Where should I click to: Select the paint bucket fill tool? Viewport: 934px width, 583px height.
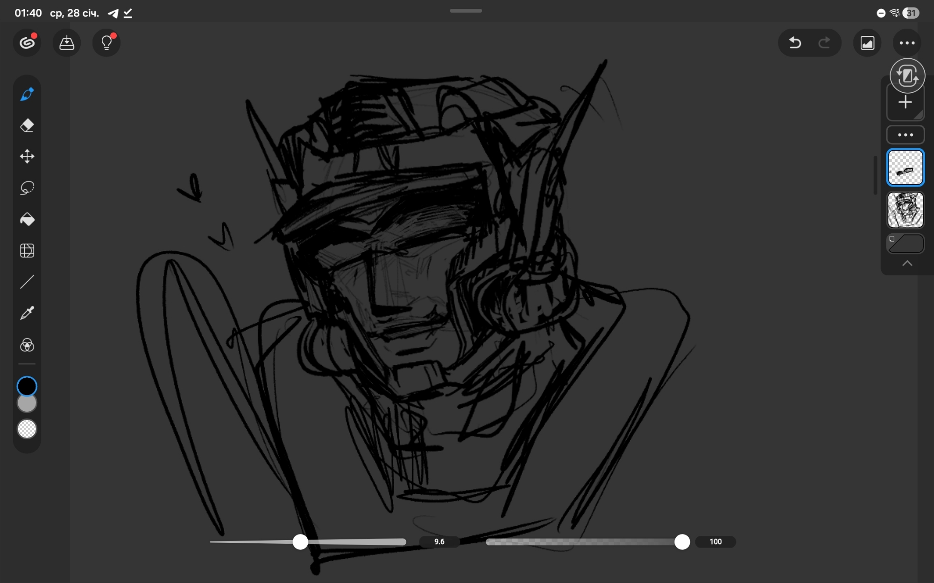[x=27, y=219]
